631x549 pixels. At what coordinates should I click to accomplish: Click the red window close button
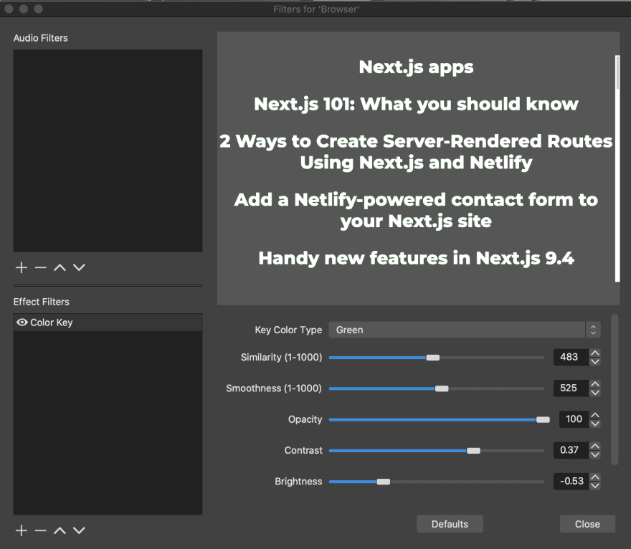(9, 9)
